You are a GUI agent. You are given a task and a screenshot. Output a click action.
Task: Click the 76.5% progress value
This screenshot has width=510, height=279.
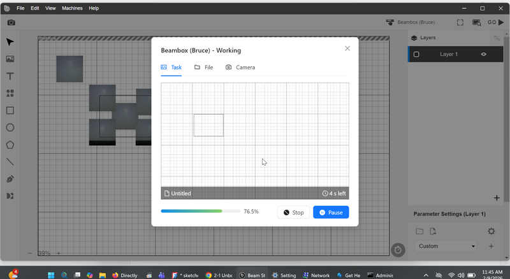click(x=251, y=211)
